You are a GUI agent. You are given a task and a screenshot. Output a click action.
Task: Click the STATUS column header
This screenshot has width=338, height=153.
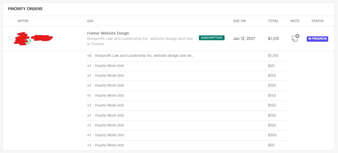tap(317, 21)
